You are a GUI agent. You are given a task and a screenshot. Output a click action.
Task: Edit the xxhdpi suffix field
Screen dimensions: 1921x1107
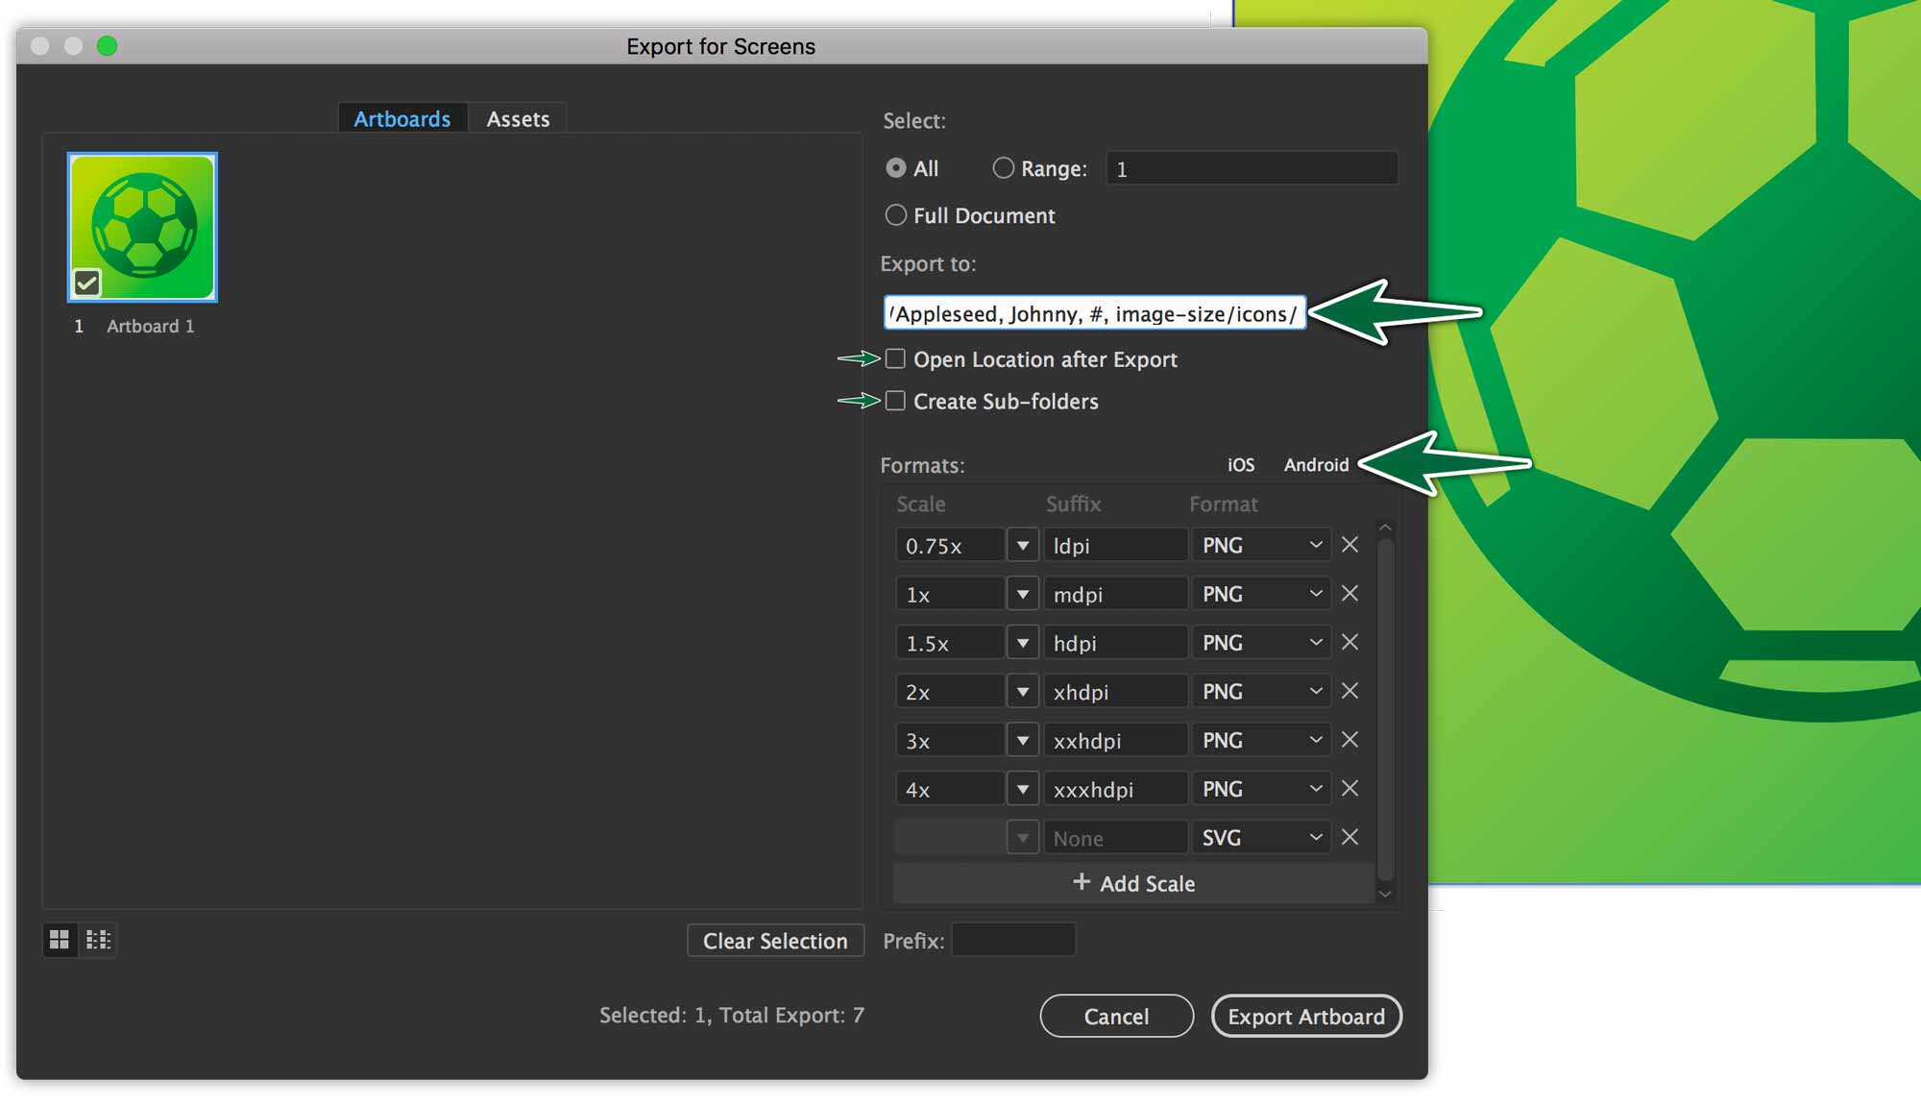click(1115, 741)
